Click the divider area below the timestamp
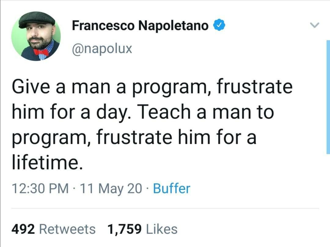Image resolution: width=330 pixels, height=247 pixels. click(x=165, y=208)
